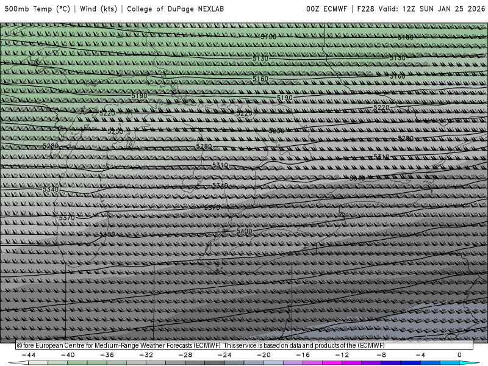This screenshot has height=366, width=488.
Task: Click the -16 legend value
Action: (303, 355)
